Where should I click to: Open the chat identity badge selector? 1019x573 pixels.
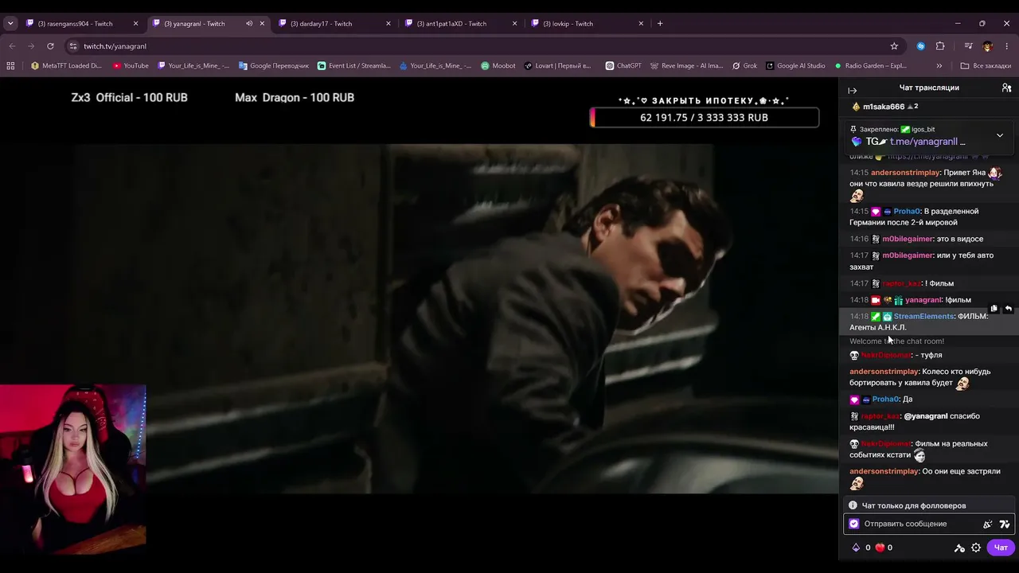854,524
